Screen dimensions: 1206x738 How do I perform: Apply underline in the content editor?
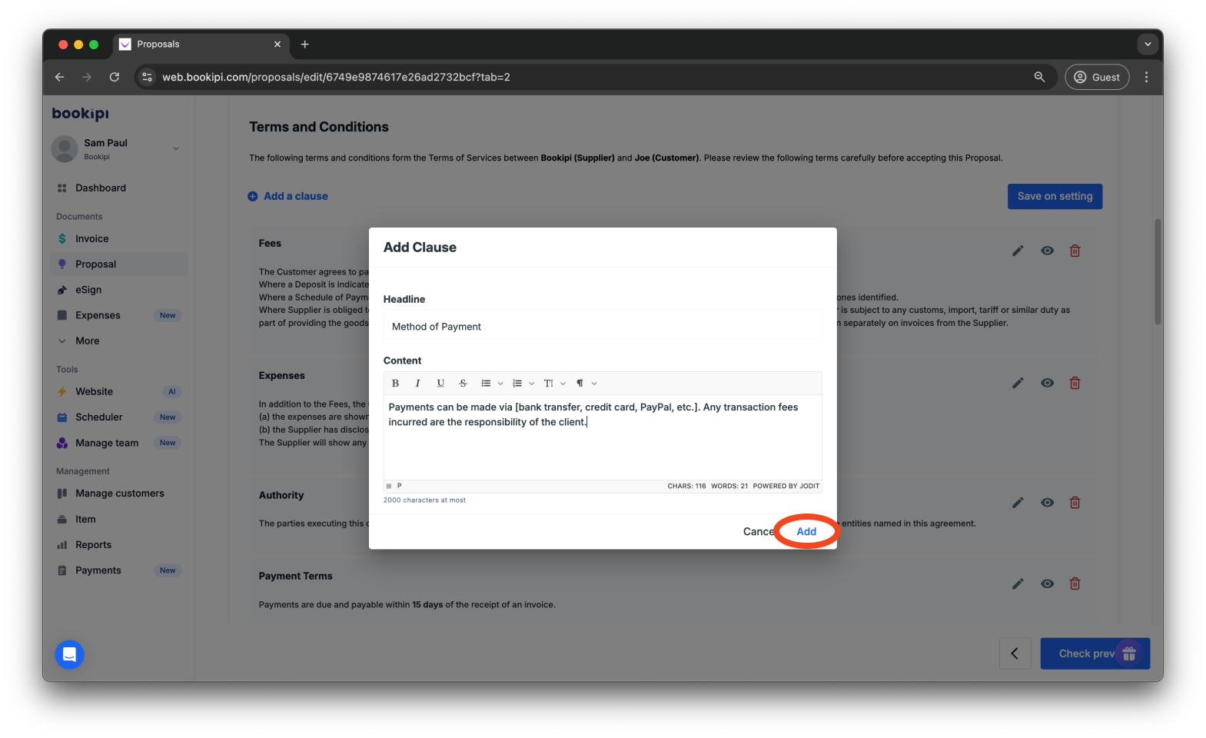click(440, 383)
